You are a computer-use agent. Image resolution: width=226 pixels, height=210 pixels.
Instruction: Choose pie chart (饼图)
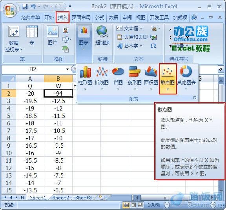[118, 78]
